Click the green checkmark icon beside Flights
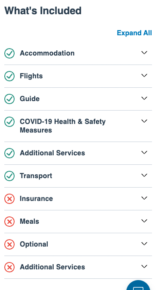158x290 pixels. [9, 76]
